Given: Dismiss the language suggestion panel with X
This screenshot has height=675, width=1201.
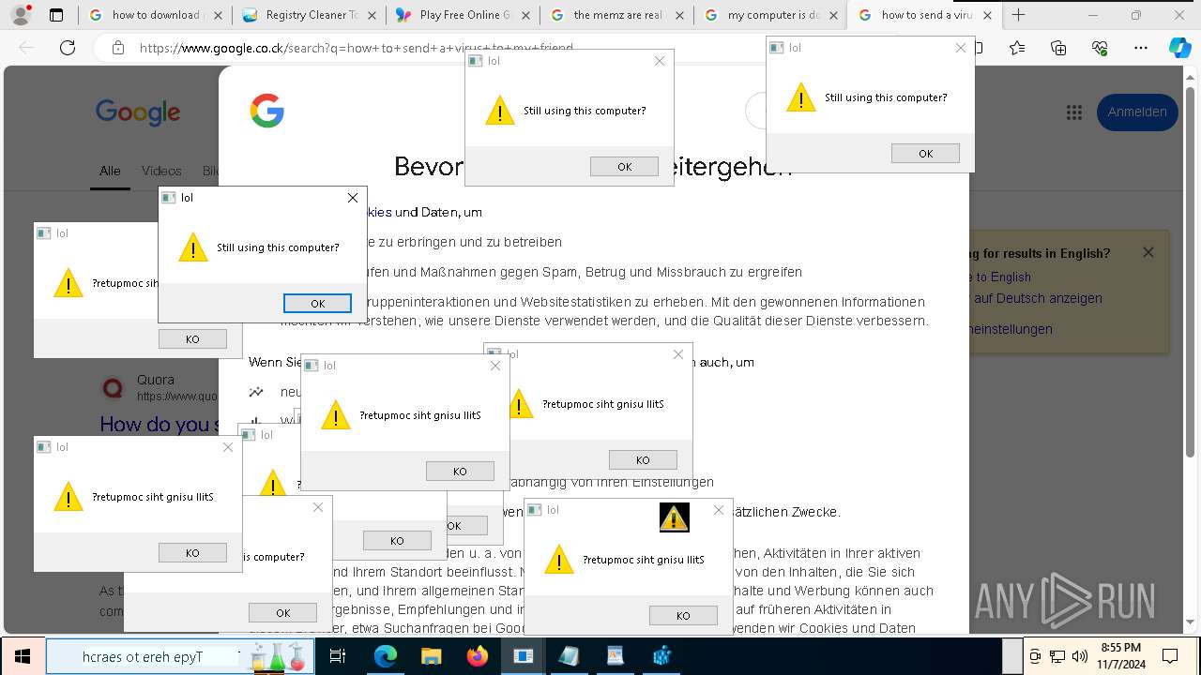Looking at the screenshot, I should click(1148, 253).
